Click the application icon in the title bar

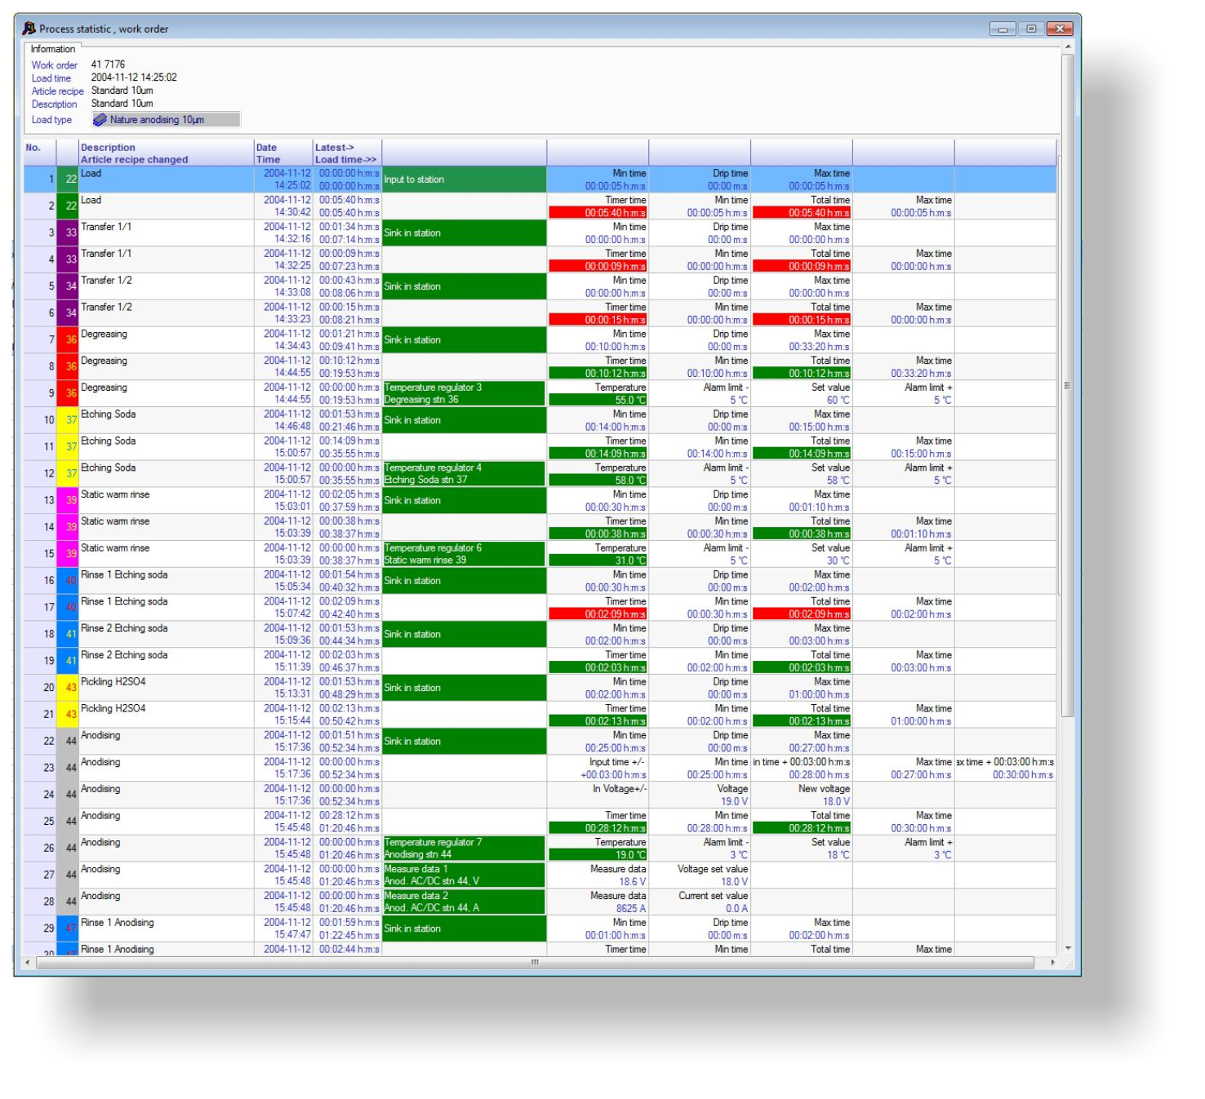point(29,29)
